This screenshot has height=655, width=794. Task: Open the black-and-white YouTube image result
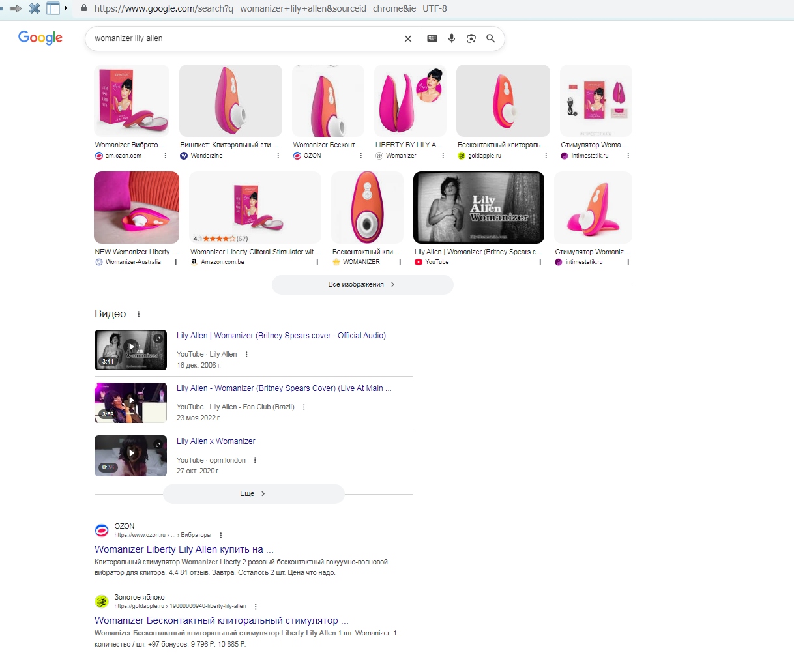[478, 207]
